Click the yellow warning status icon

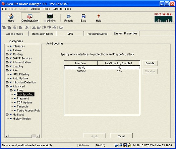pos(125,145)
